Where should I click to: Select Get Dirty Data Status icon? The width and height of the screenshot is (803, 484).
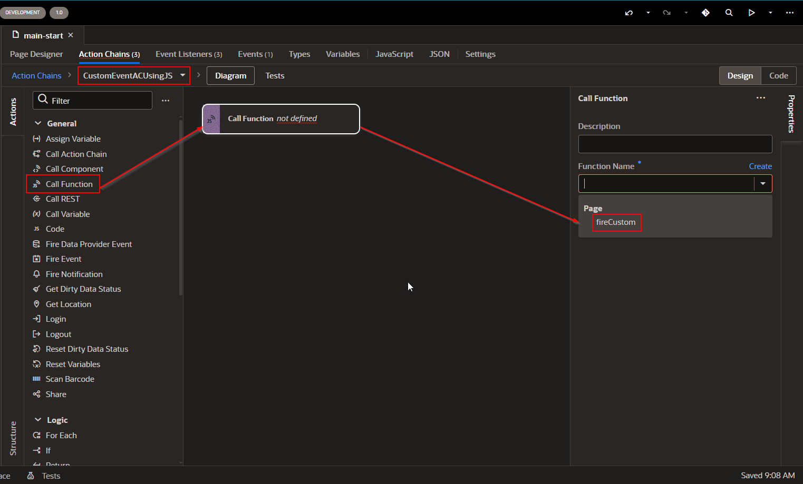(36, 289)
